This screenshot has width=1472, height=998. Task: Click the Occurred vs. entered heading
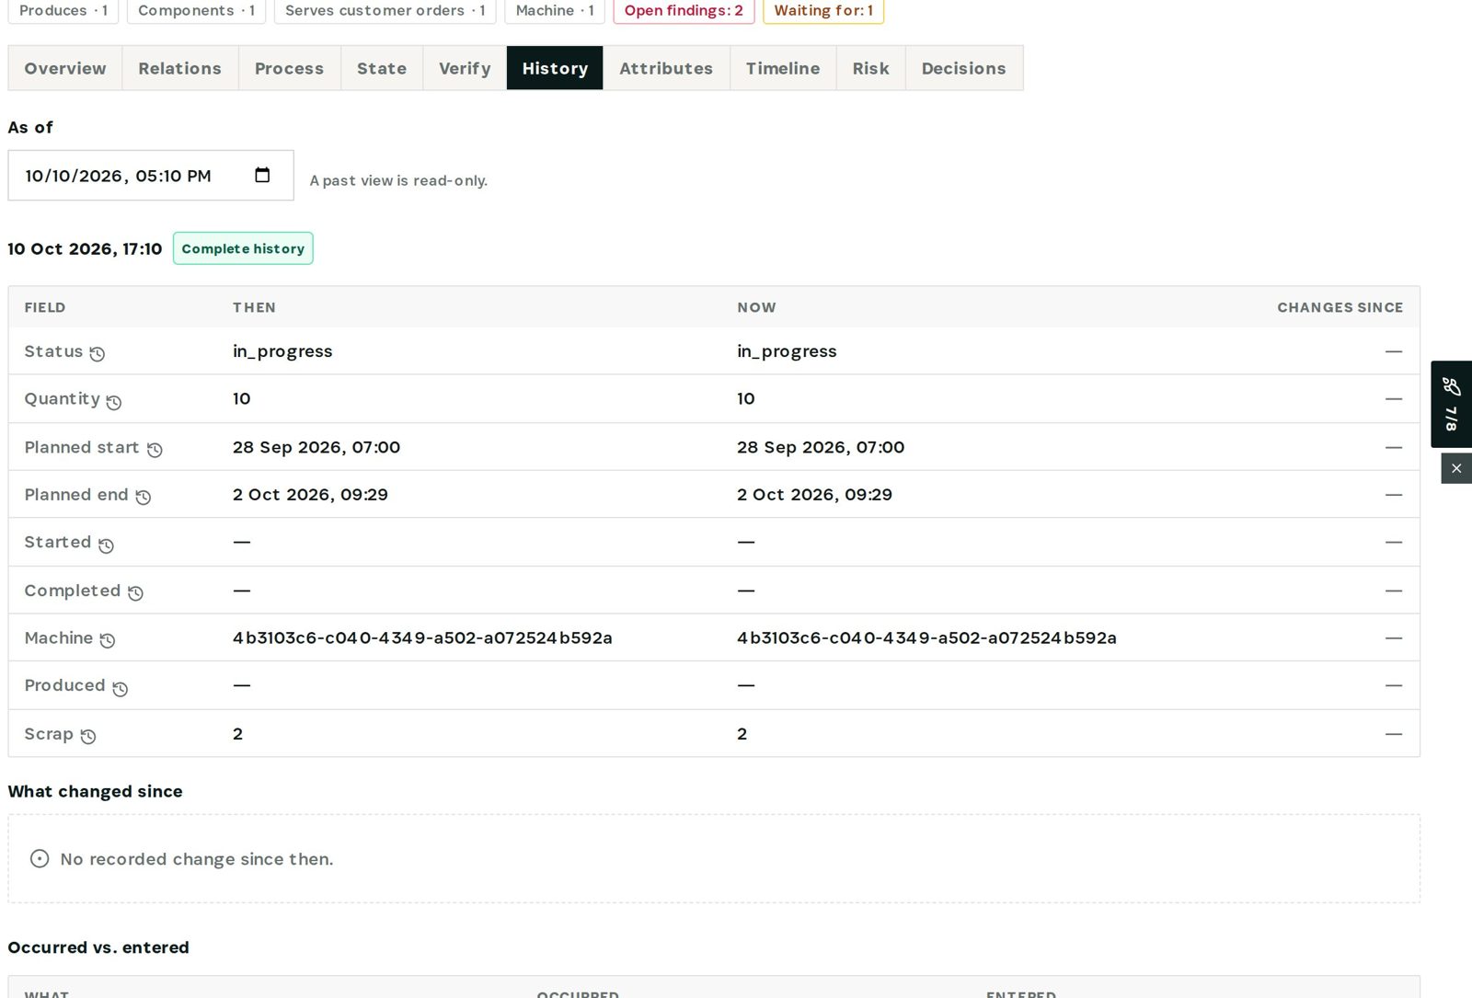click(98, 947)
